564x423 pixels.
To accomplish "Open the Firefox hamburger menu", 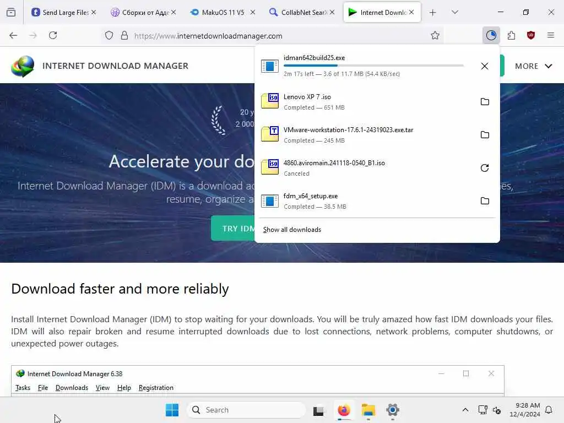I will [550, 35].
